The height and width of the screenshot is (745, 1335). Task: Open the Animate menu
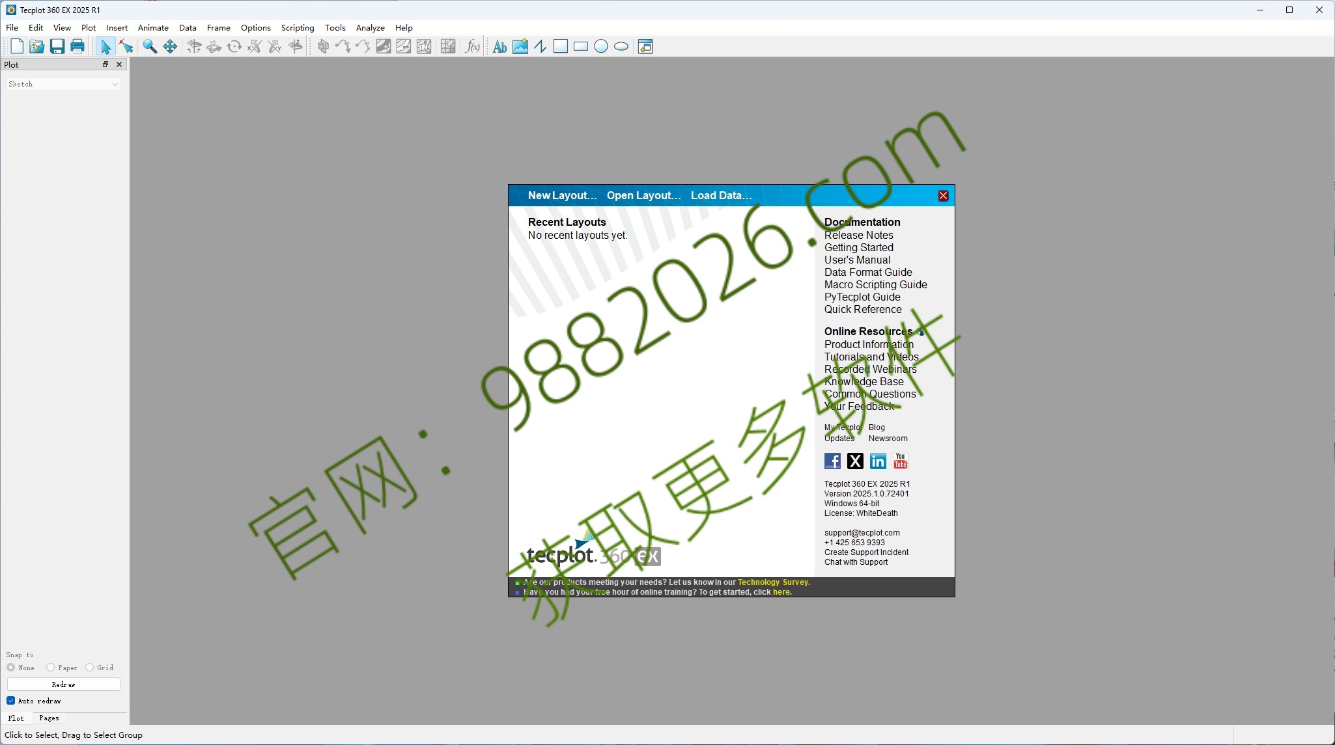click(x=153, y=28)
